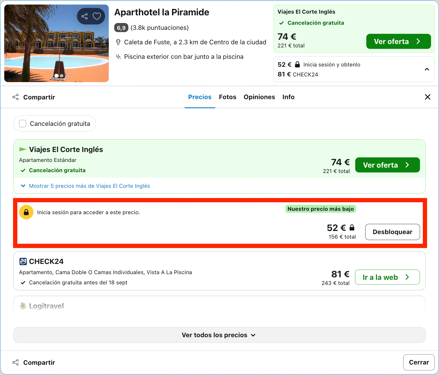Click the lock icon next to Inicia sesión y obtenlo

coord(297,64)
